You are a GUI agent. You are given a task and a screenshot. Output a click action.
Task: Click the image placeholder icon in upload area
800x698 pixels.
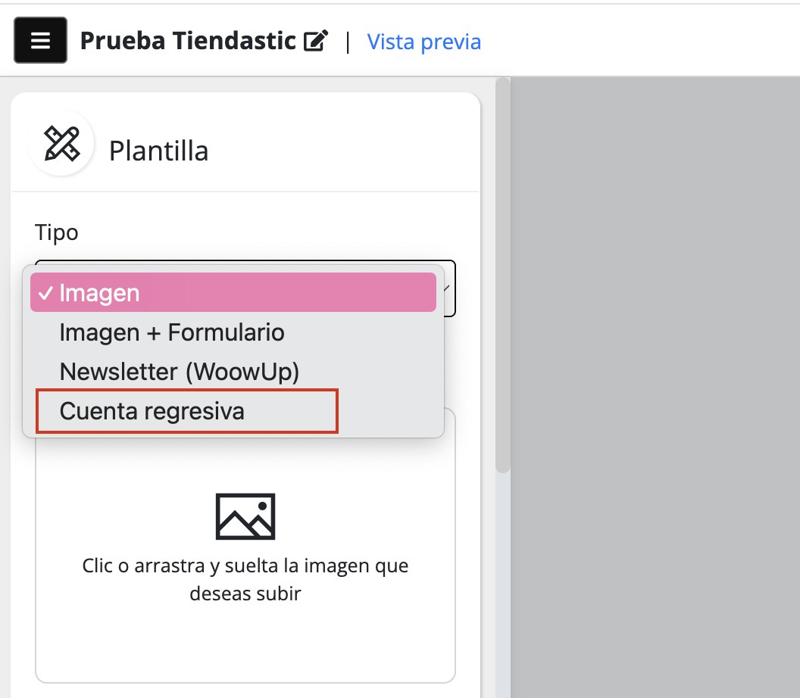pyautogui.click(x=245, y=516)
